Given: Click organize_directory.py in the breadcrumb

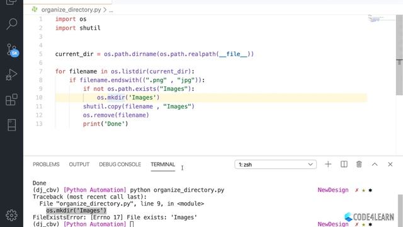Looking at the screenshot, I should (x=71, y=10).
